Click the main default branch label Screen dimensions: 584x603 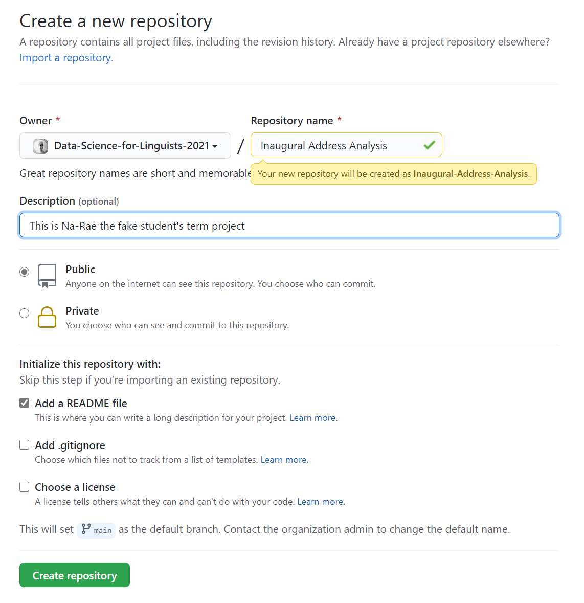click(x=103, y=530)
